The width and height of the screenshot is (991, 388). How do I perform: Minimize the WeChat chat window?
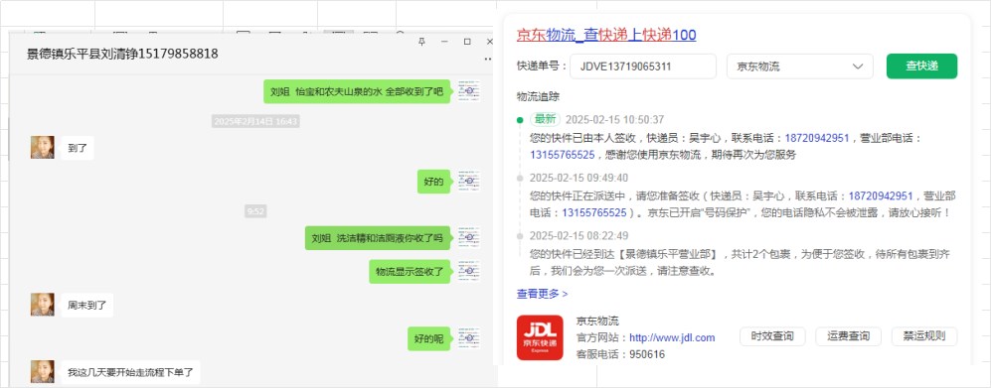pyautogui.click(x=444, y=42)
